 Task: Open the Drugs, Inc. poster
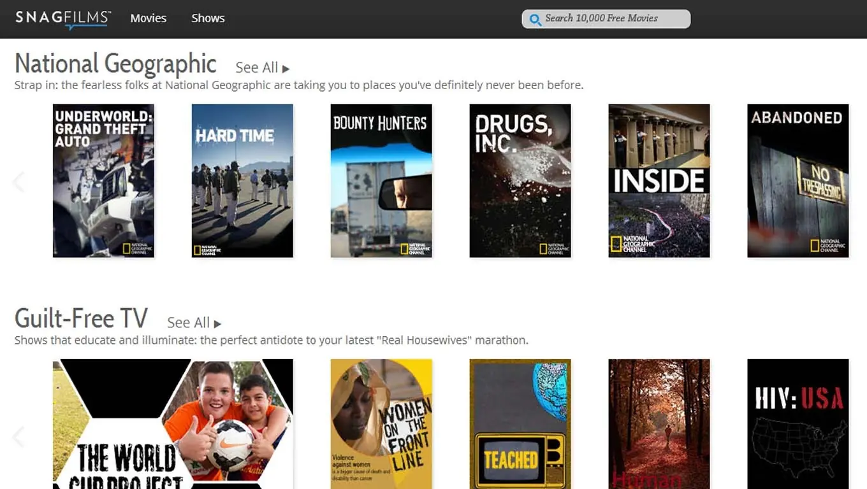click(x=520, y=181)
